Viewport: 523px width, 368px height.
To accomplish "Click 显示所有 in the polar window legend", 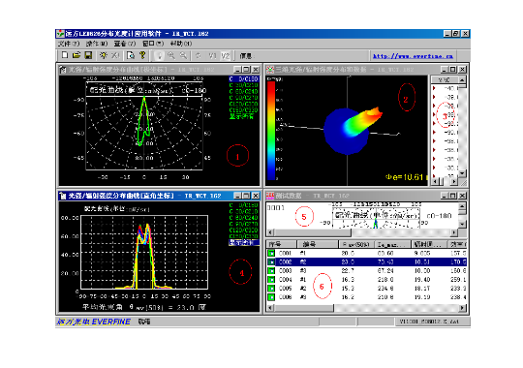I will click(241, 116).
